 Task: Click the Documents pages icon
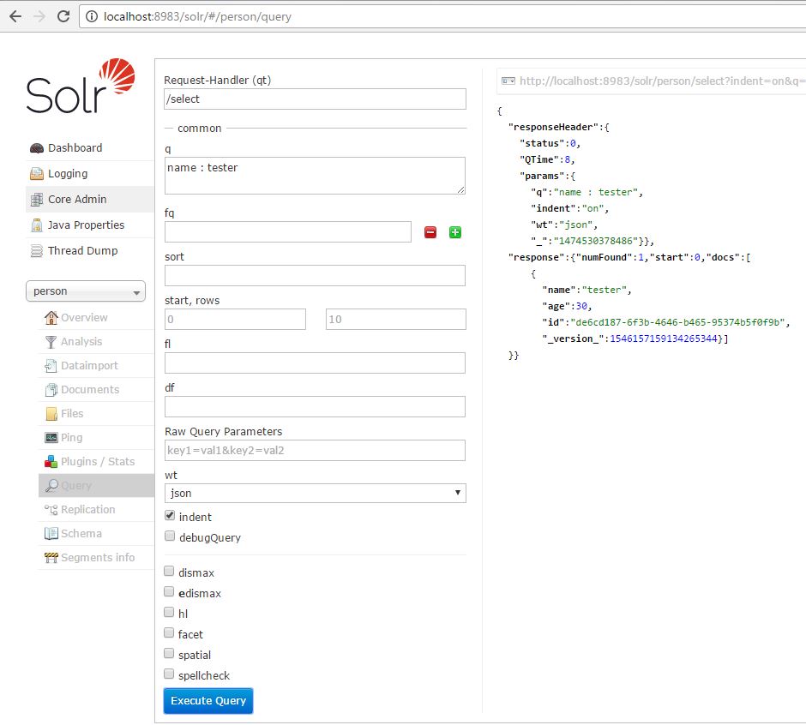click(x=51, y=390)
